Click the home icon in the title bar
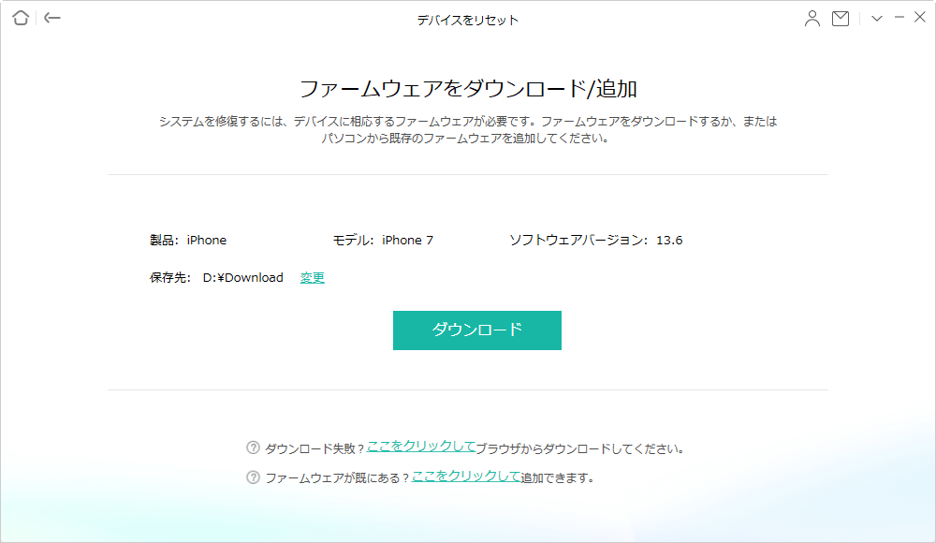This screenshot has width=936, height=543. pyautogui.click(x=20, y=17)
